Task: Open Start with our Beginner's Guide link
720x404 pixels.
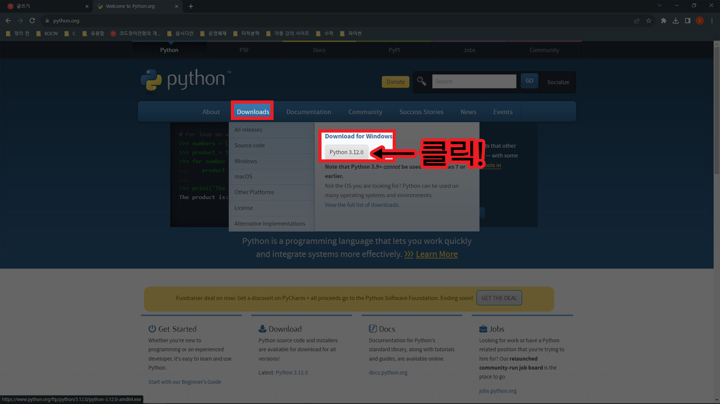Action: 184,382
